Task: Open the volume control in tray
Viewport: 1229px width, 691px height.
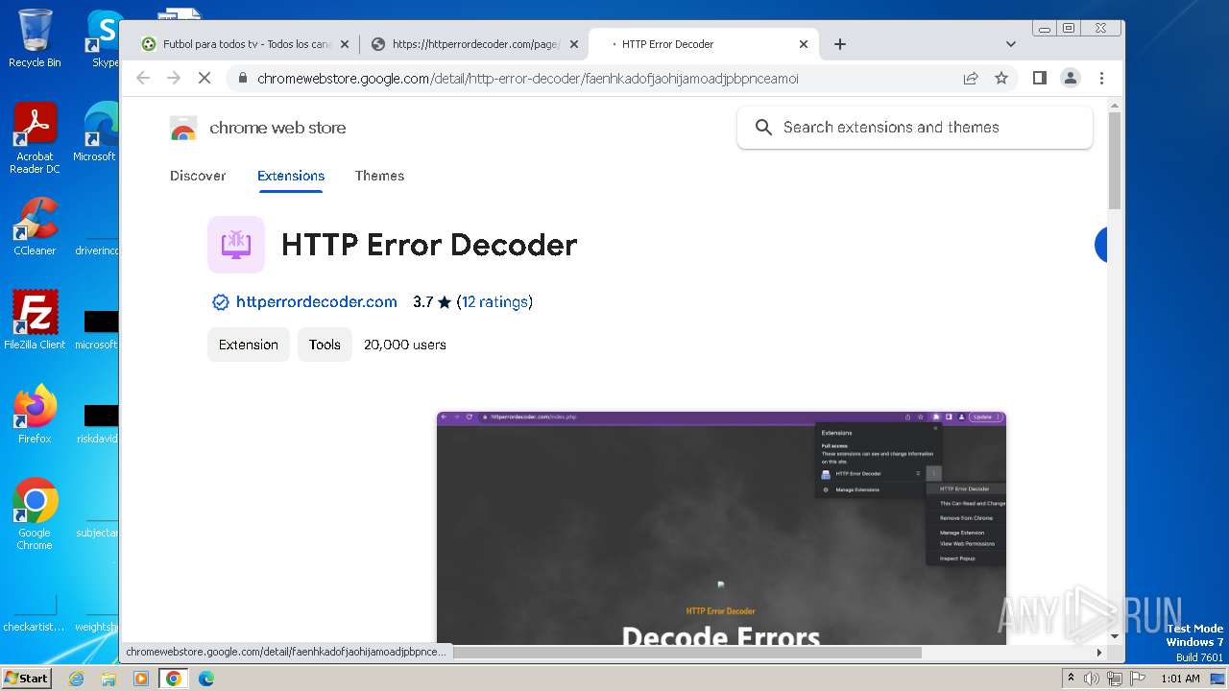Action: 1092,679
